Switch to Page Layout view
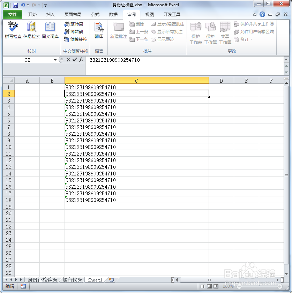 click(x=209, y=286)
